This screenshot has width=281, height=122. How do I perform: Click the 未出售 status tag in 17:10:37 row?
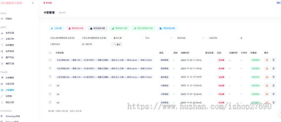click(221, 77)
